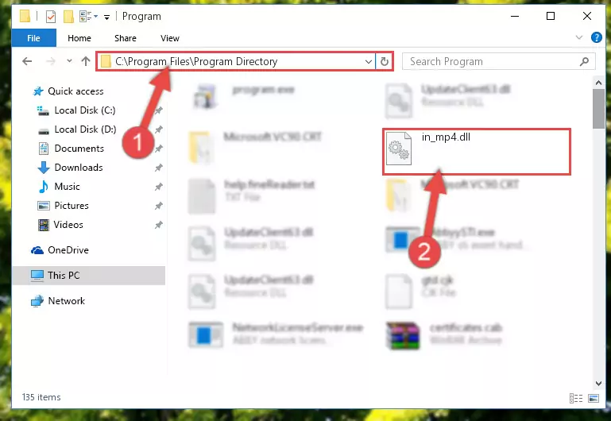611x421 pixels.
Task: Click the pin icon beside Downloads
Action: (x=158, y=168)
